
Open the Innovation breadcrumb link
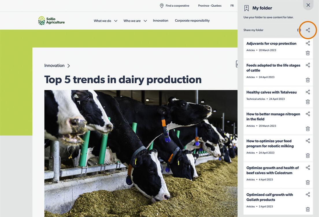pyautogui.click(x=54, y=66)
